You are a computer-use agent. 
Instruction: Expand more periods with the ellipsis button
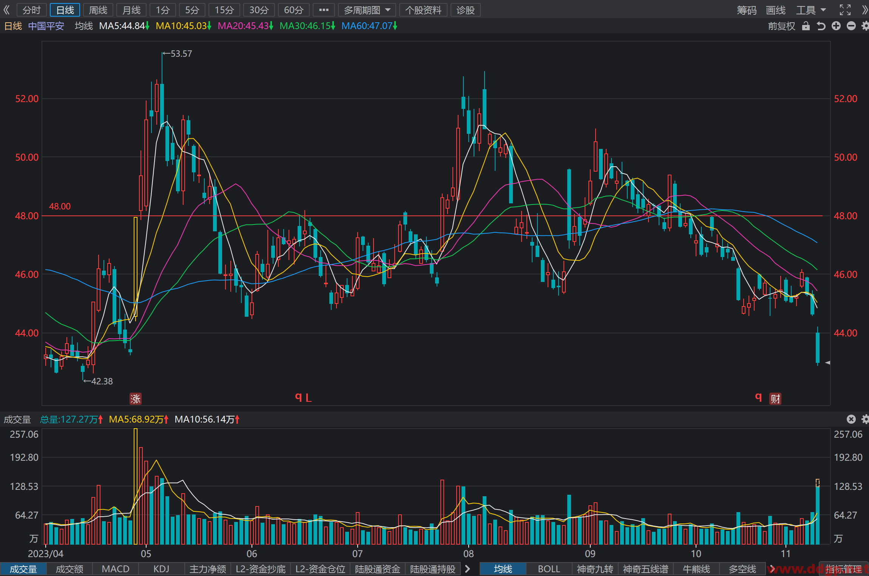[x=324, y=10]
